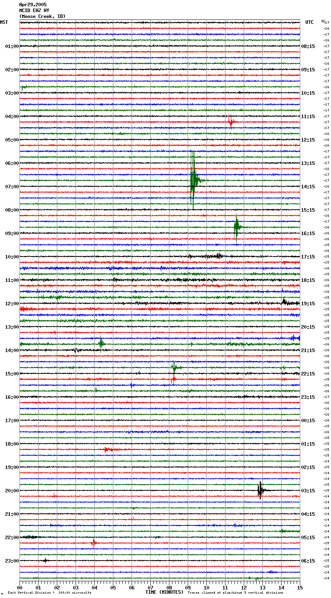Viewport: 331px width, 598px height.
Task: Click minute tick label 03 on bottom axis
Action: (76, 587)
